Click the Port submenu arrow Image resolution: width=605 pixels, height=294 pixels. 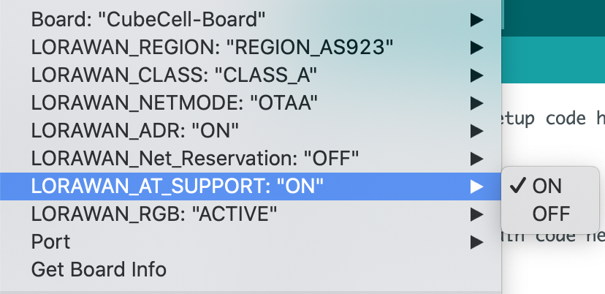pyautogui.click(x=477, y=242)
